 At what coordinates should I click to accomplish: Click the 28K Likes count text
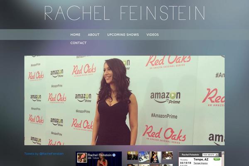click(93, 158)
